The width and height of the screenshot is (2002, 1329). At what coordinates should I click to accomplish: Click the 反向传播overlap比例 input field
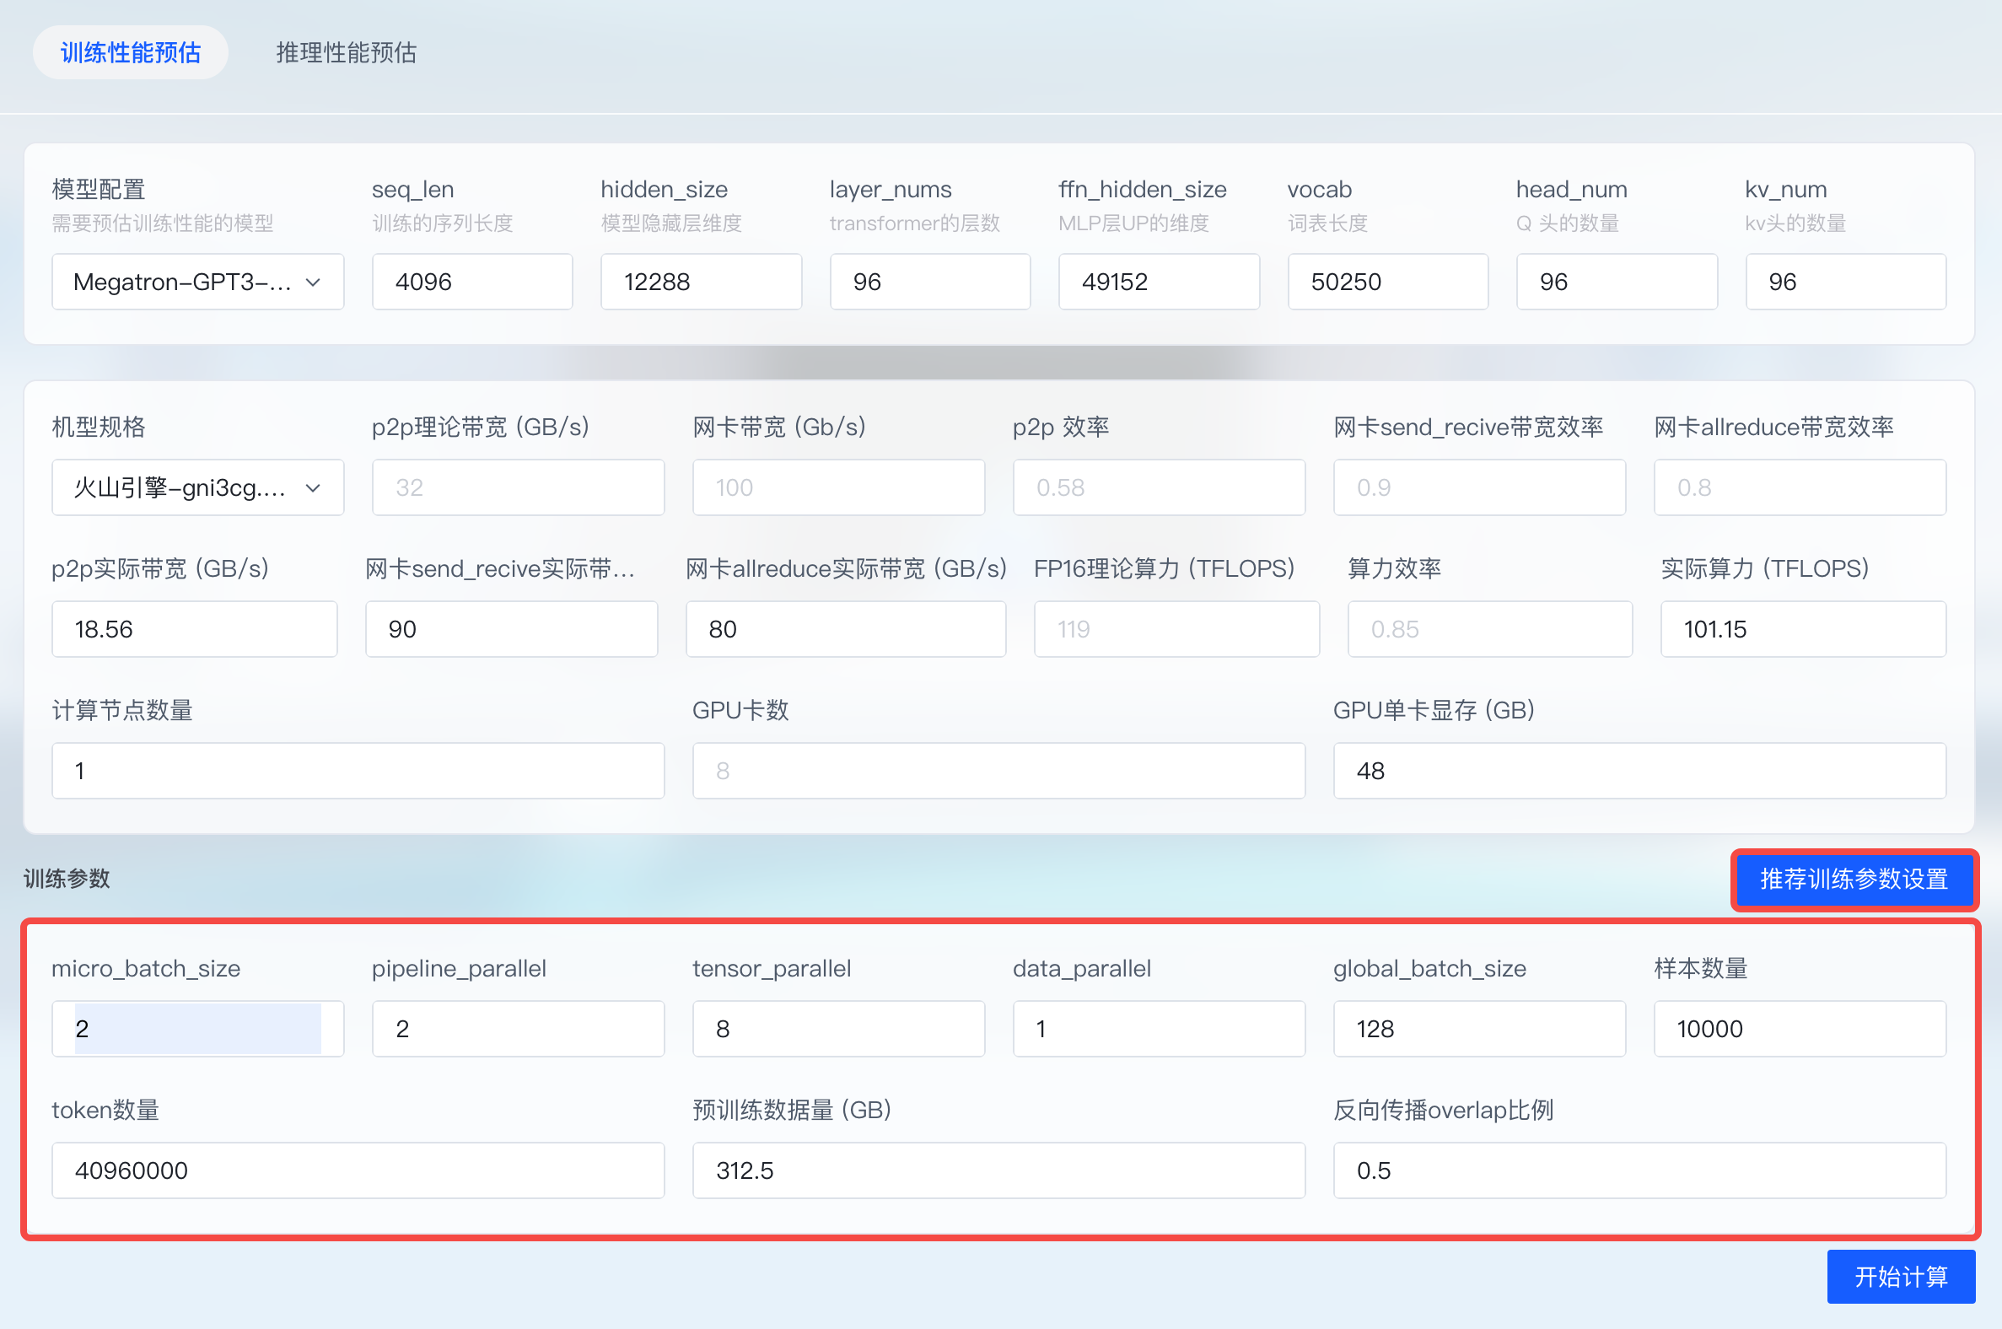tap(1639, 1170)
